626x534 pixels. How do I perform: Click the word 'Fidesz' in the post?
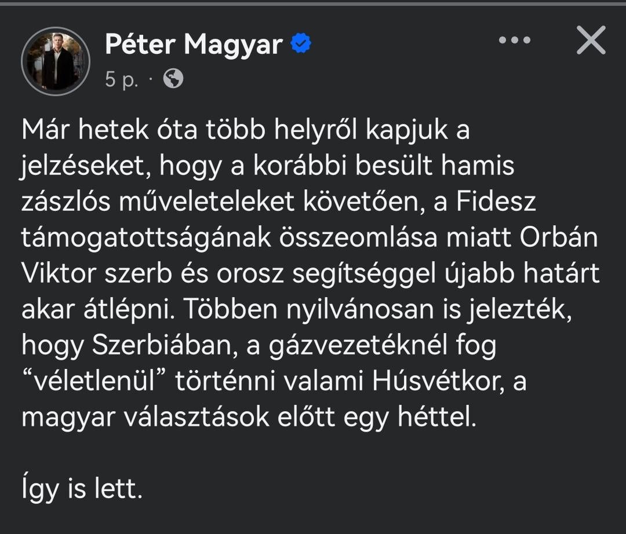point(496,202)
